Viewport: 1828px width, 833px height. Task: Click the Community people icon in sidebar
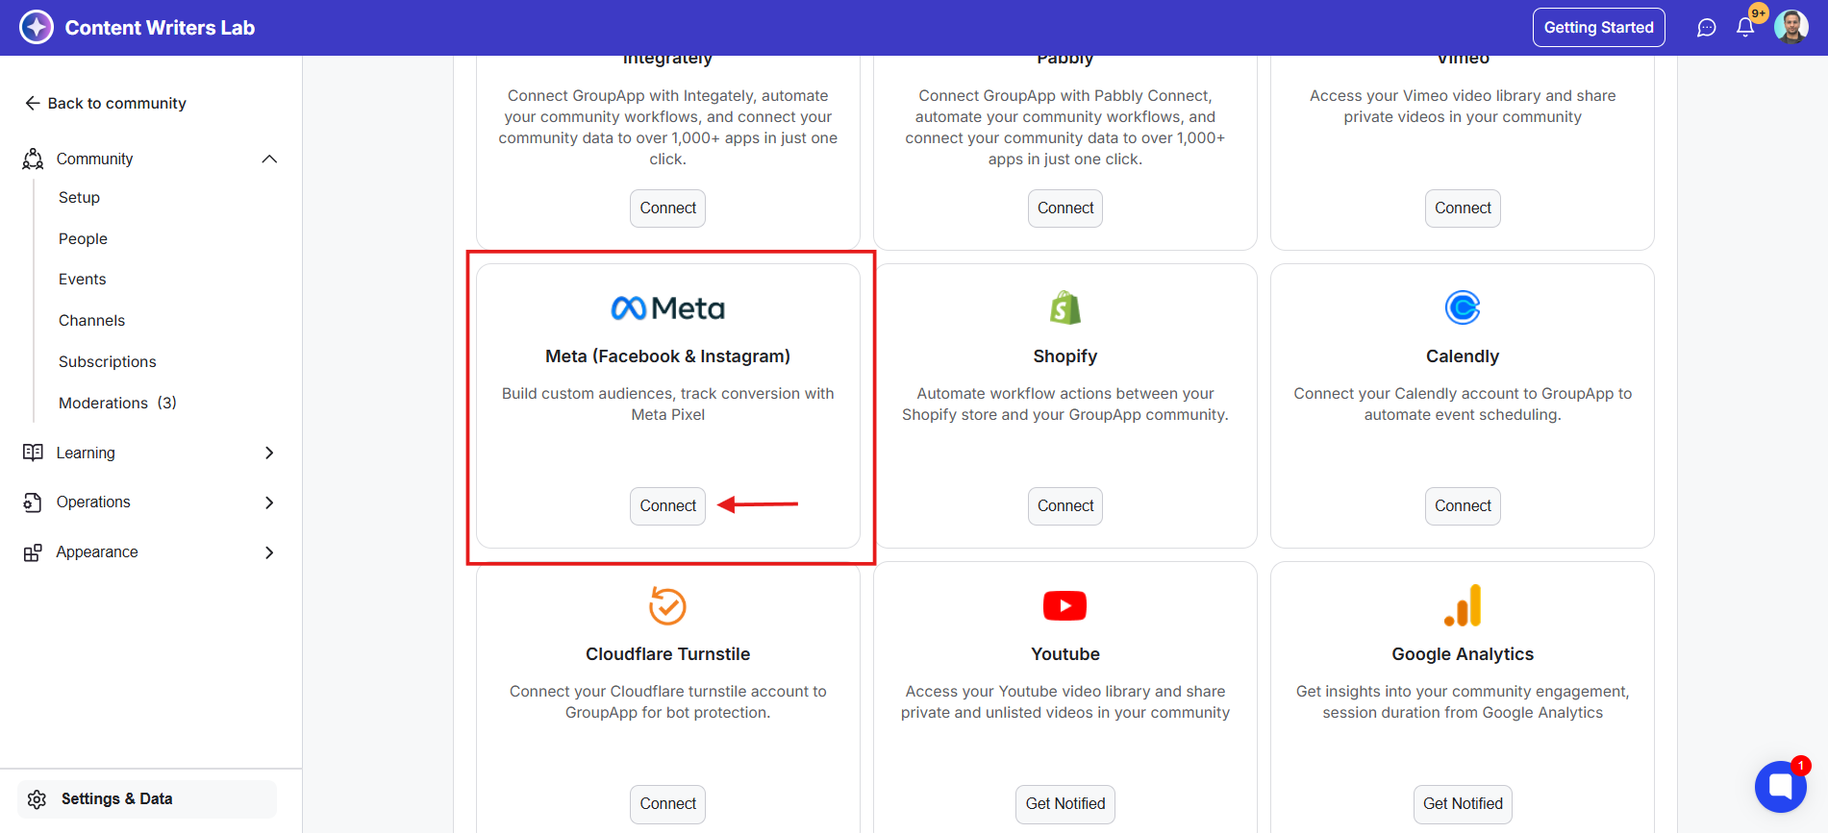(x=33, y=159)
